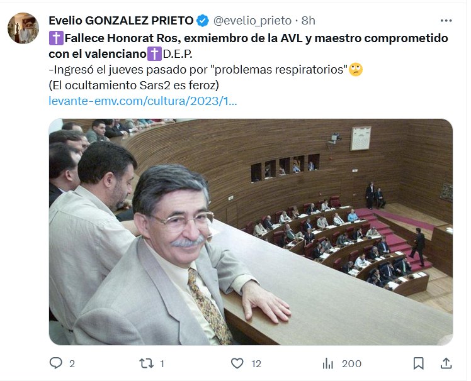Share tweet via upload arrow icon

pyautogui.click(x=446, y=363)
